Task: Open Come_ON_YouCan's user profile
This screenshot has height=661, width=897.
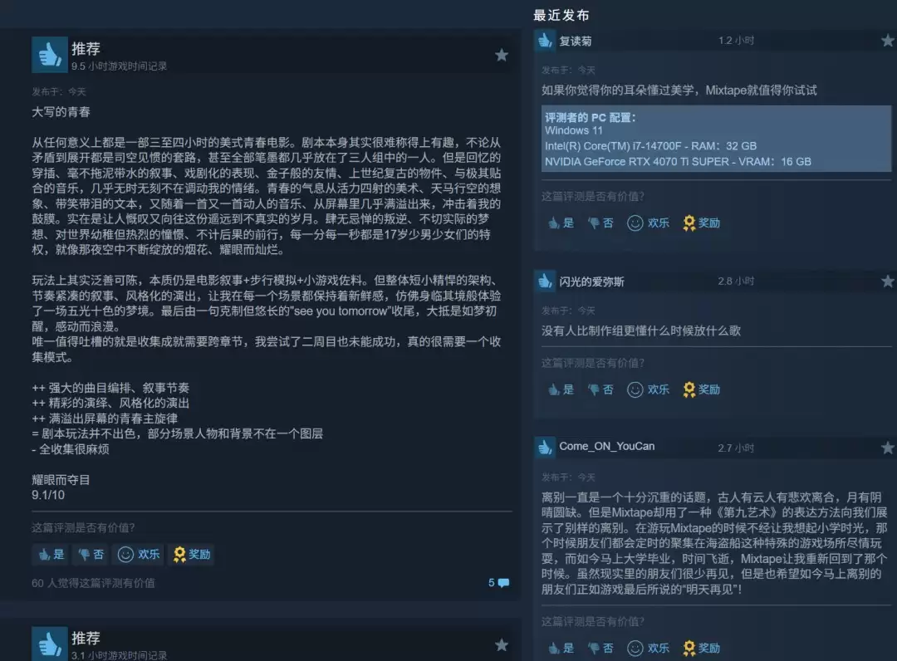Action: (x=606, y=446)
